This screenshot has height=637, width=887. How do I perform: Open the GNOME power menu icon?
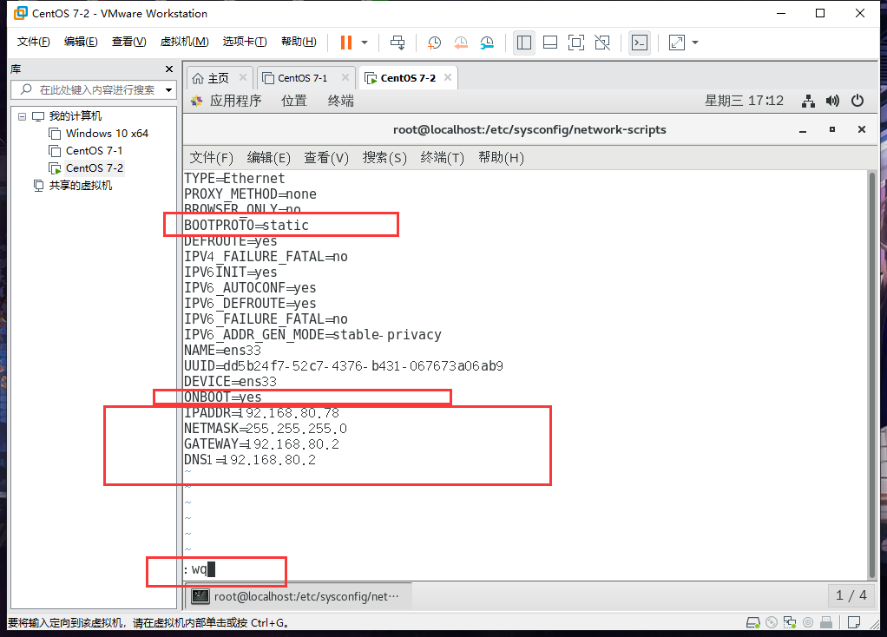(857, 101)
